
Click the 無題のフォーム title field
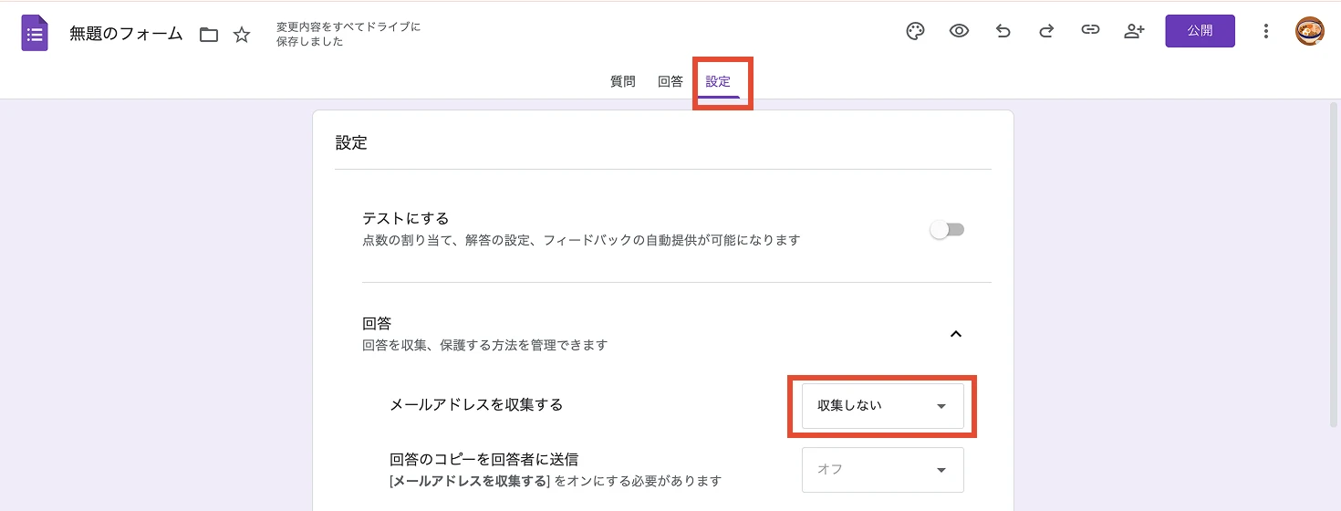pyautogui.click(x=126, y=35)
